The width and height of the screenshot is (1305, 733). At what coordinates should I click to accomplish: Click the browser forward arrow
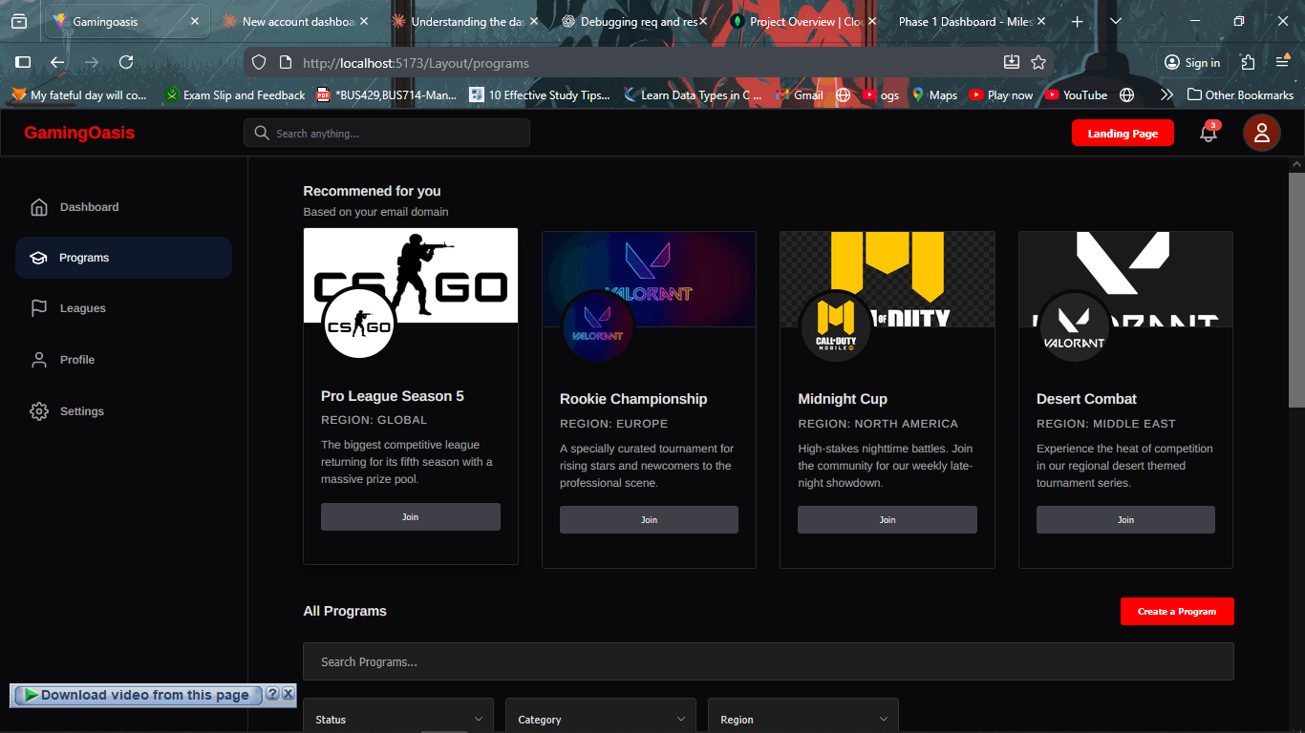[92, 62]
